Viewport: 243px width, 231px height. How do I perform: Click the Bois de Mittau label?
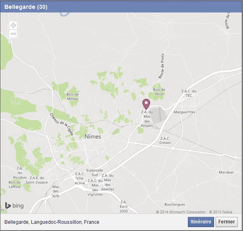(x=72, y=96)
